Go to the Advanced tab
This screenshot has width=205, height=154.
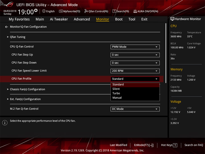[x=82, y=19]
